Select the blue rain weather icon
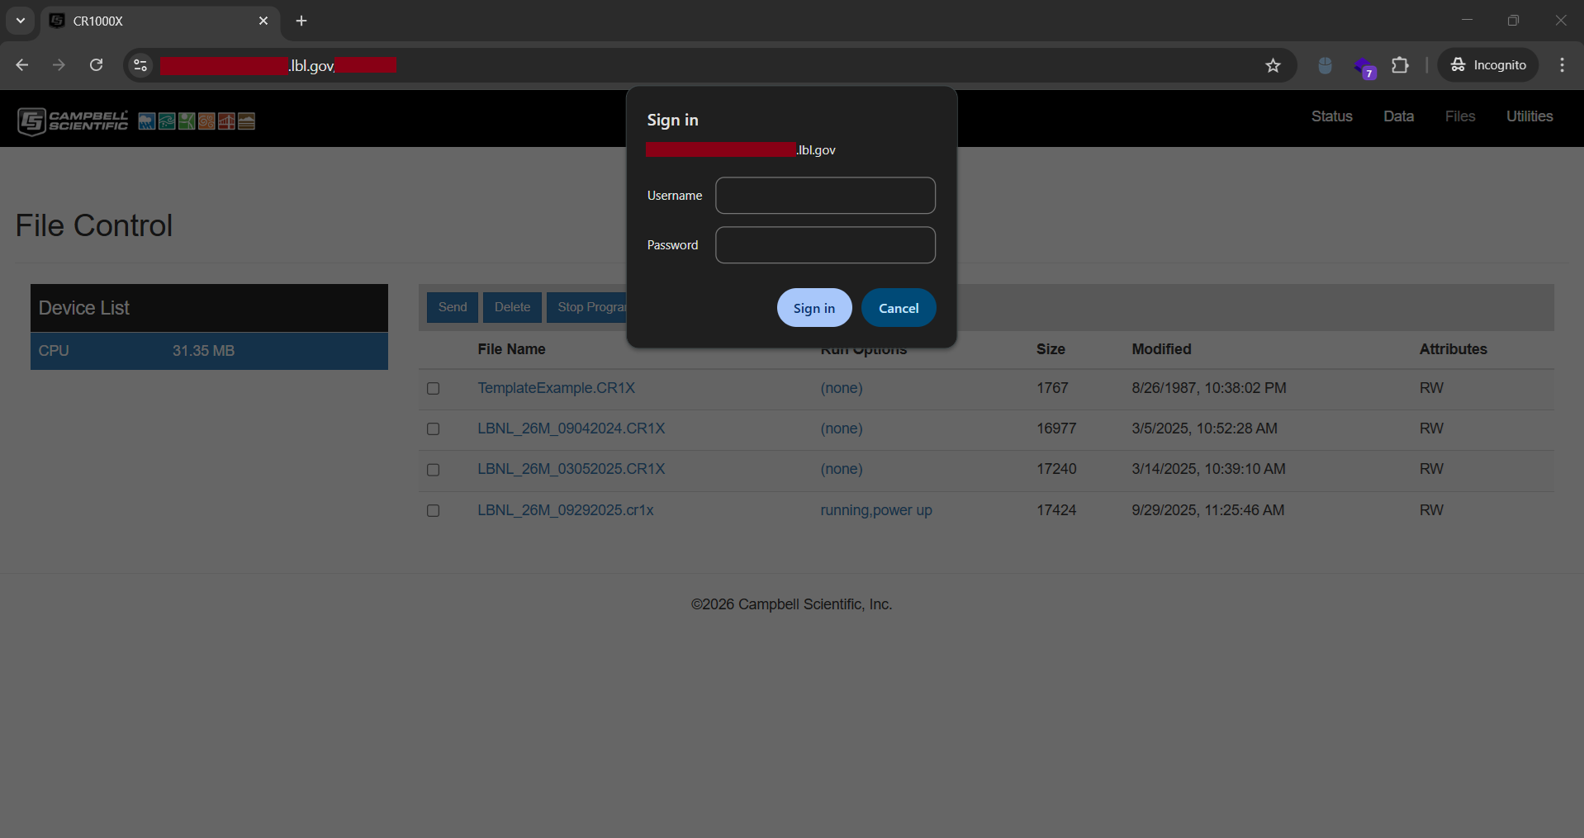 point(147,121)
